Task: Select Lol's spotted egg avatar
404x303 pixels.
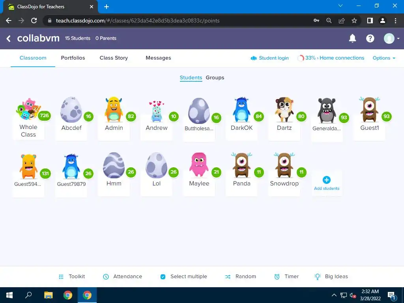Action: [156, 165]
